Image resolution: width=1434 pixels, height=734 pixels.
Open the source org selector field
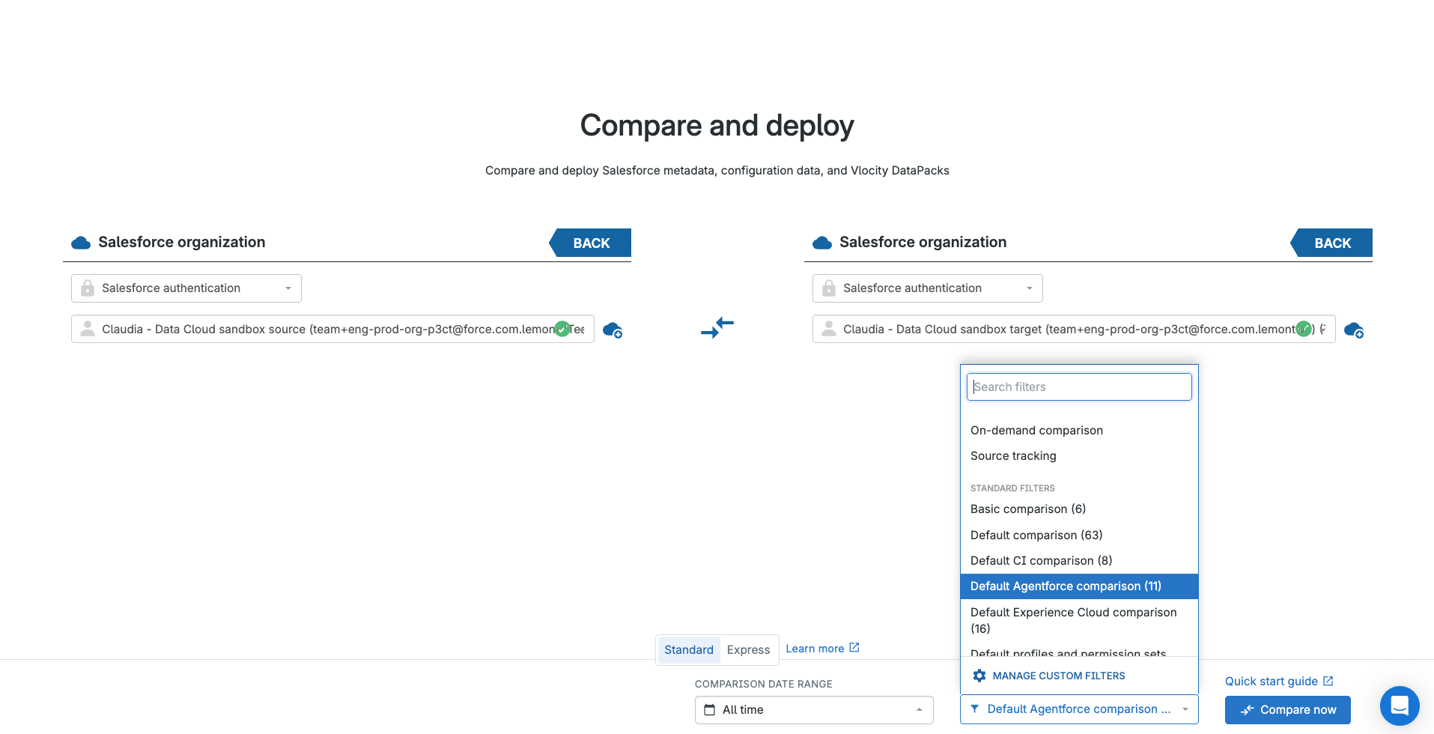[x=332, y=329]
